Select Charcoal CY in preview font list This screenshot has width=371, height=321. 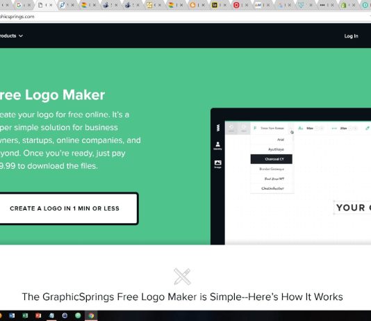tap(272, 159)
